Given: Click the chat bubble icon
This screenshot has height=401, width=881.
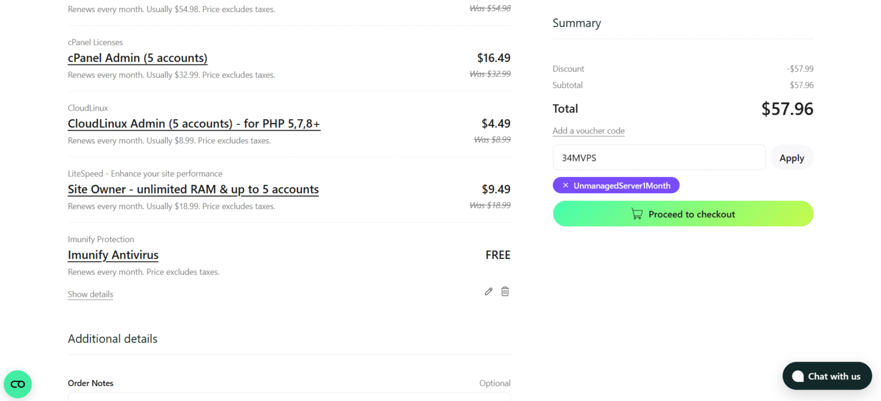Looking at the screenshot, I should (798, 376).
